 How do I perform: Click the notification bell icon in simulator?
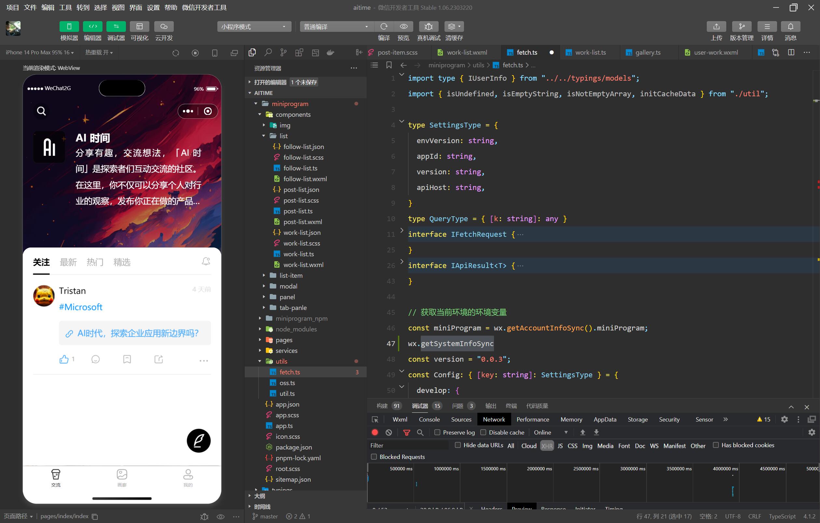pos(206,261)
